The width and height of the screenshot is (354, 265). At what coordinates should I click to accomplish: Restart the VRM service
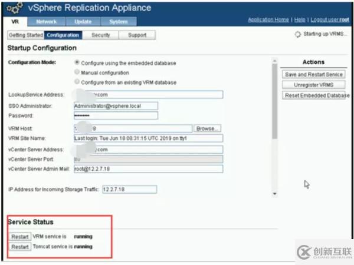coord(20,237)
